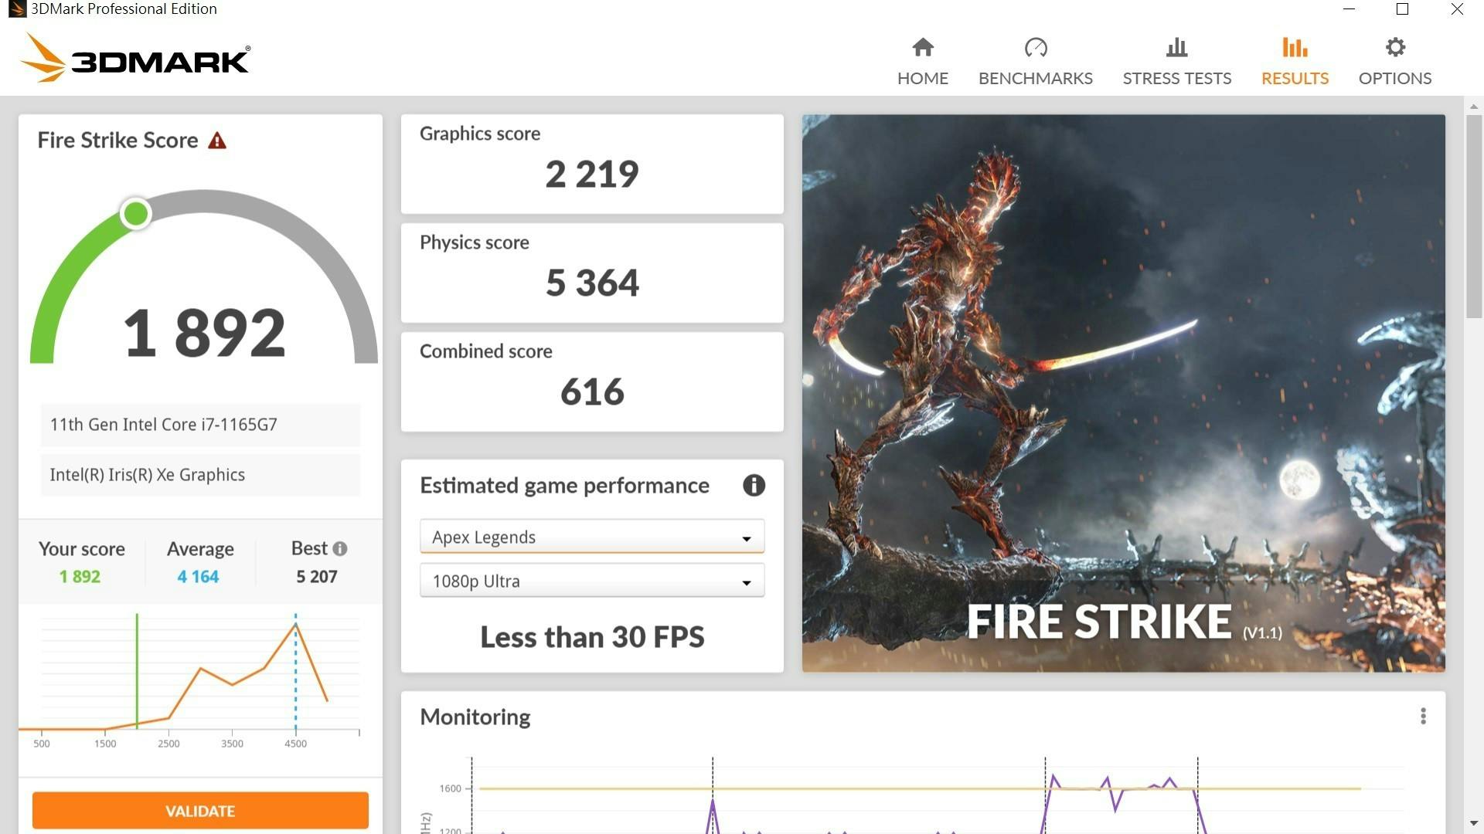Click the Stress Tests bar chart icon
1484x834 pixels.
click(1176, 48)
